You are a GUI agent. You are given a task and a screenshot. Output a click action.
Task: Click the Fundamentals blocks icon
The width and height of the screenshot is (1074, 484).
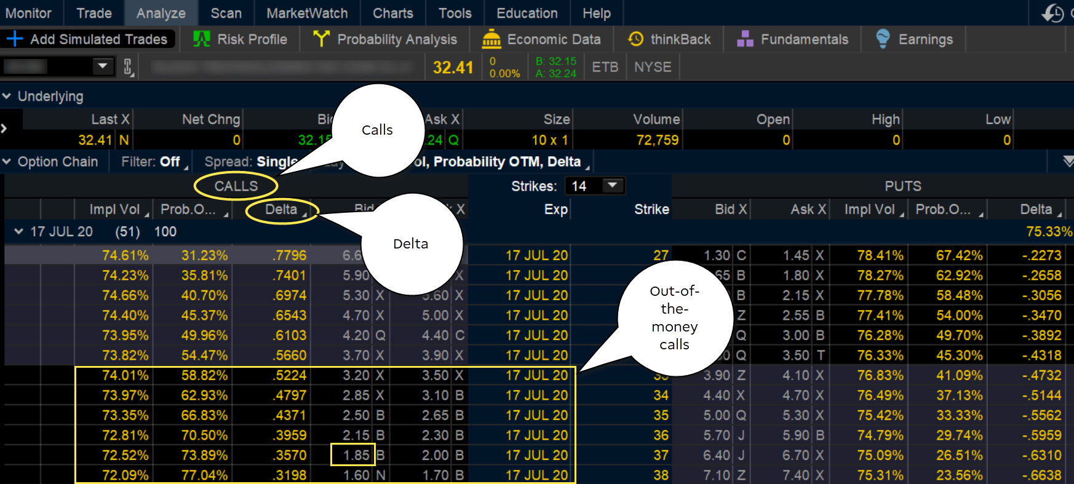[x=746, y=39]
